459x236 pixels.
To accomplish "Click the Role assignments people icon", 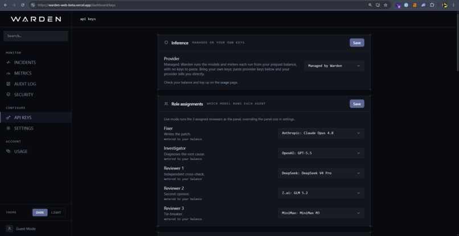I will (x=166, y=104).
